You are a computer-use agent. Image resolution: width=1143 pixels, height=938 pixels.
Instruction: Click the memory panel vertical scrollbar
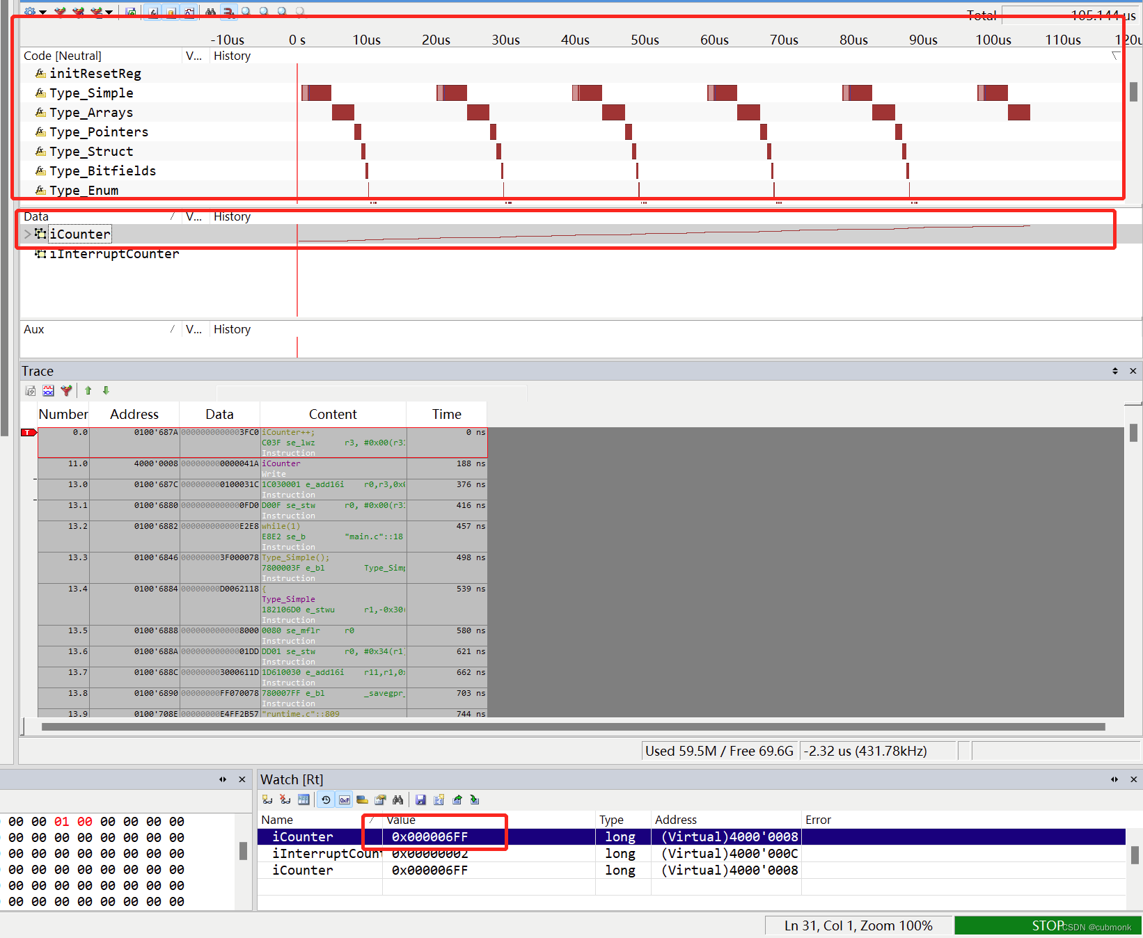[243, 851]
